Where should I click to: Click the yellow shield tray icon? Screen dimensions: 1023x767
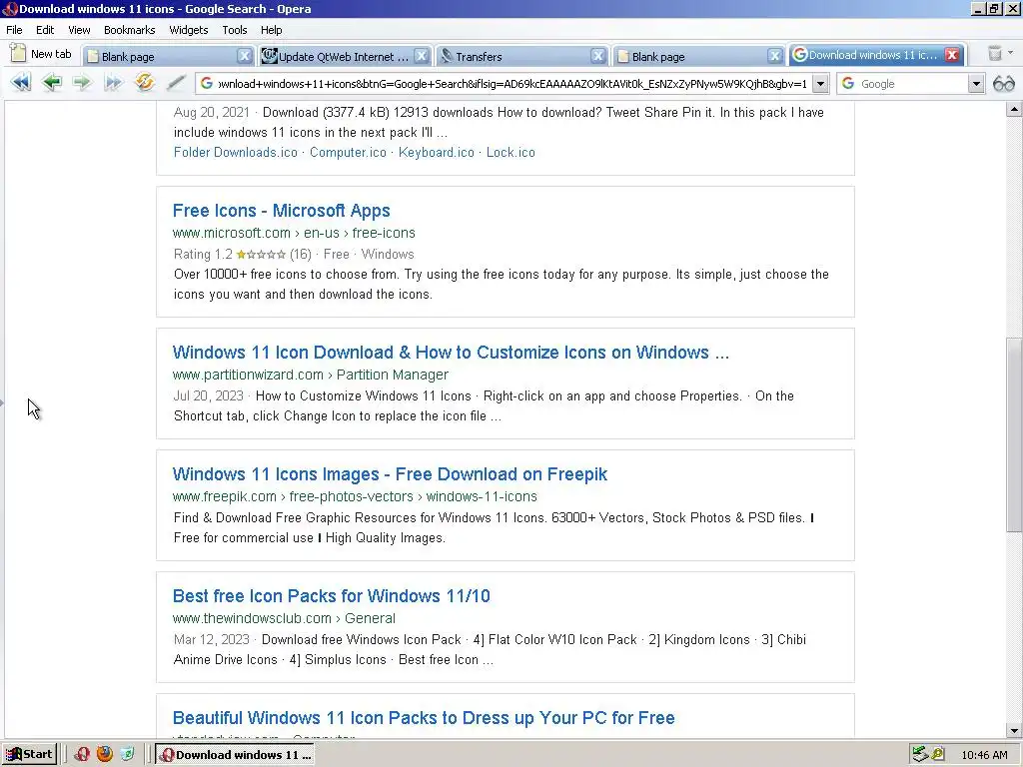(x=937, y=755)
